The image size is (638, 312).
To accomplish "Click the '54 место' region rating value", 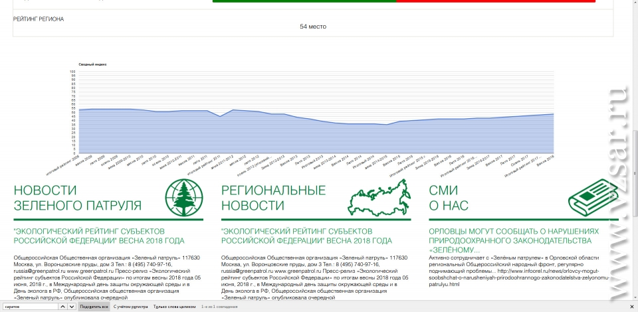I will (312, 27).
